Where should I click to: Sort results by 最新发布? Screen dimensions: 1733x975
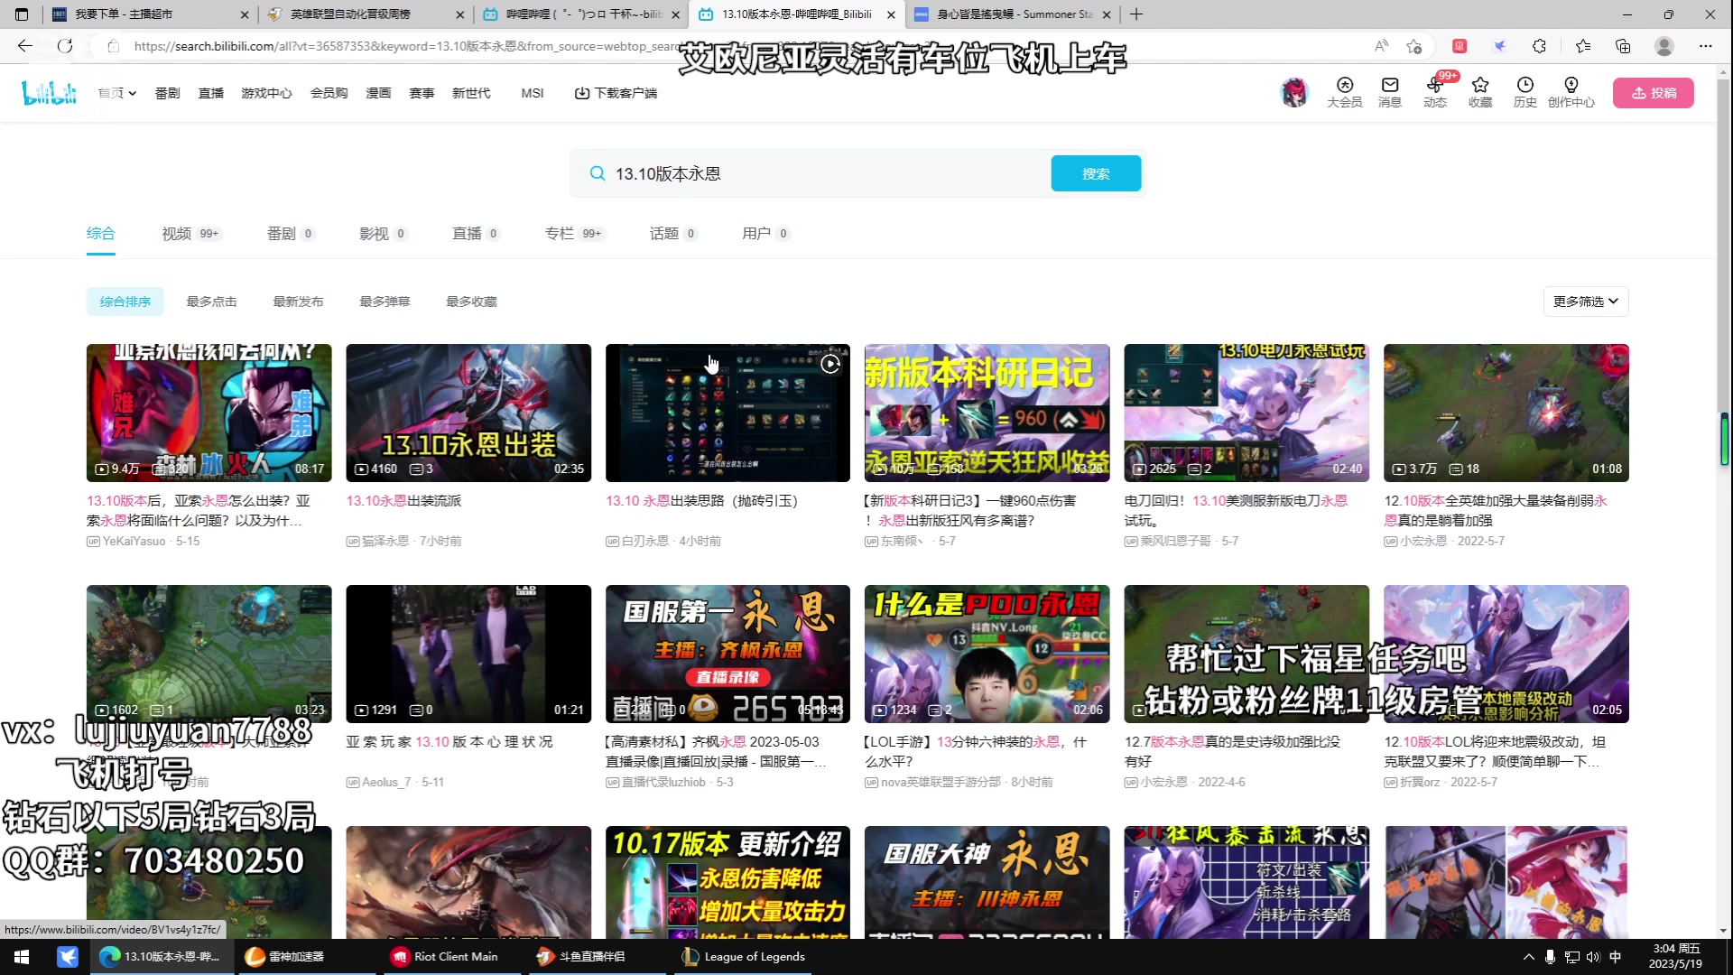tap(298, 302)
